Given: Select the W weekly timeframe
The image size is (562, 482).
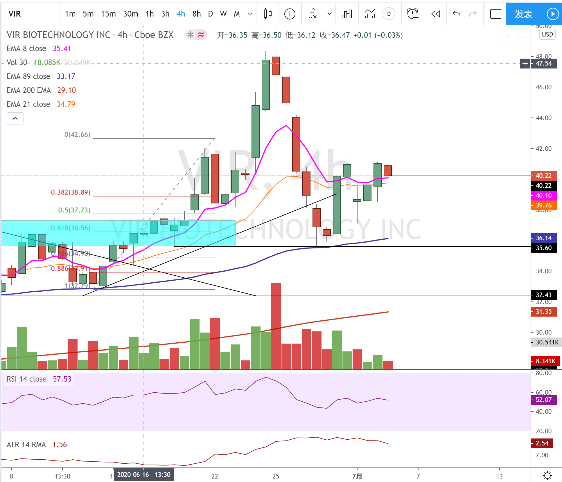Looking at the screenshot, I should (223, 14).
